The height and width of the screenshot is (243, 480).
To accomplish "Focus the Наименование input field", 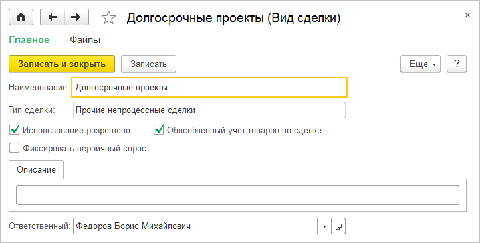I will click(x=209, y=88).
